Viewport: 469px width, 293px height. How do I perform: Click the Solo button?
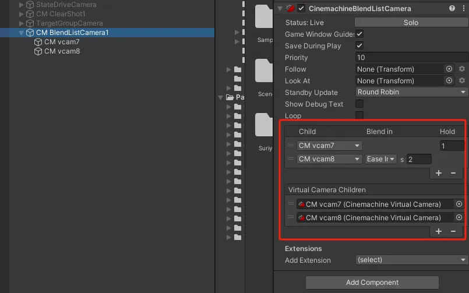tap(411, 22)
